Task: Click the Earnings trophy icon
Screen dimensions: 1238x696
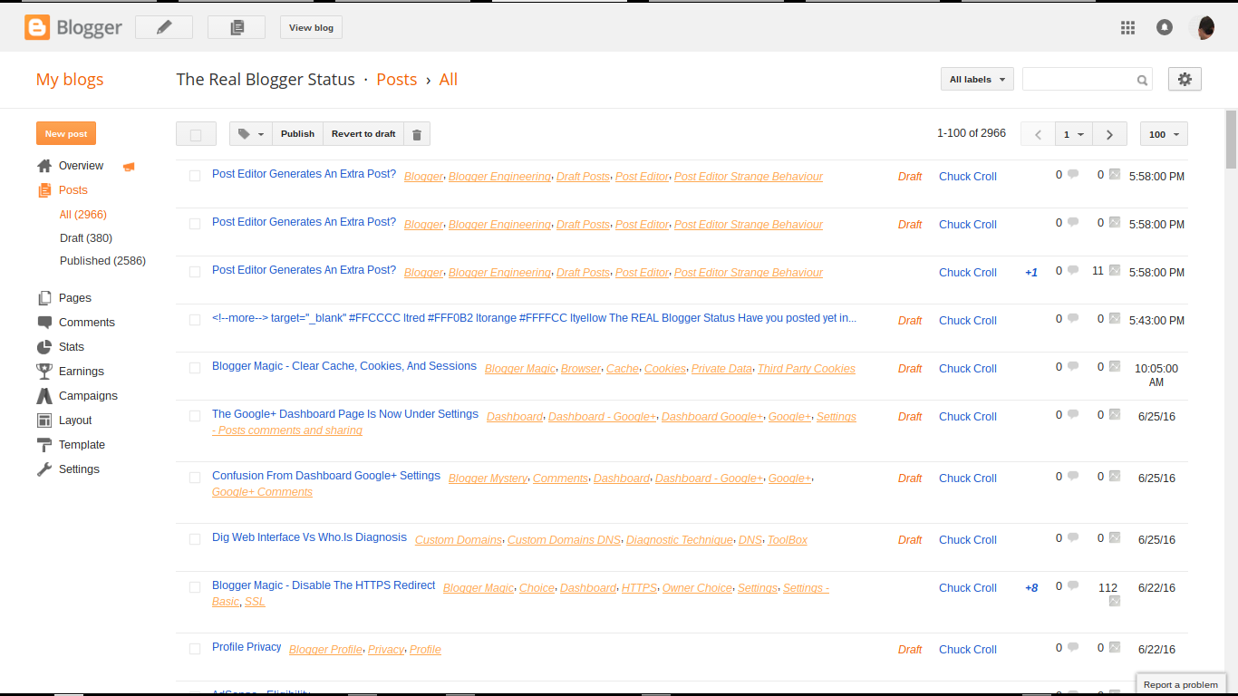Action: click(x=44, y=372)
